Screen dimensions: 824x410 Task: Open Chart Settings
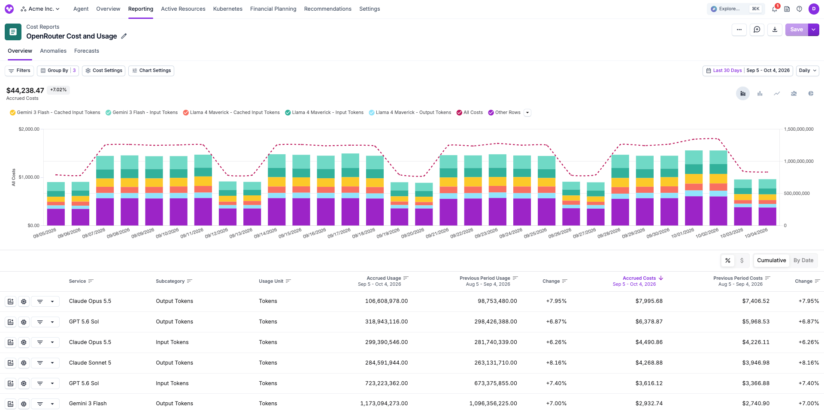click(x=151, y=71)
